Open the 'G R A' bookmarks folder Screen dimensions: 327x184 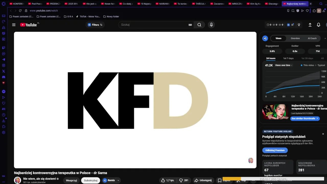(68, 17)
